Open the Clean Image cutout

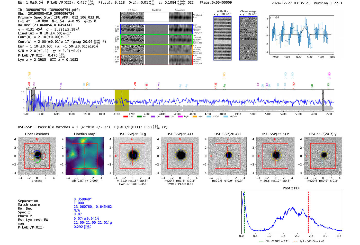pyautogui.click(x=248, y=38)
